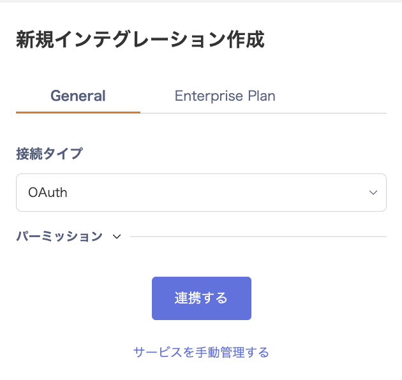This screenshot has height=380, width=402.
Task: Open the 接続タイプ dropdown showing OAuth
Action: (201, 193)
